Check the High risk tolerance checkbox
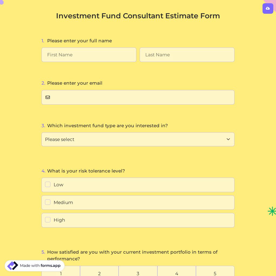Viewport: 276px width, 276px height. 47,220
